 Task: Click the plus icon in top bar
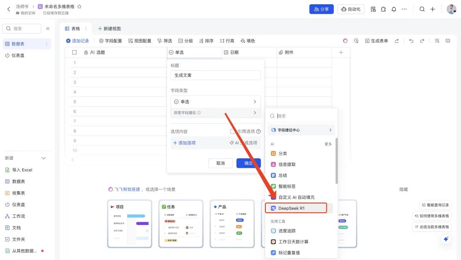click(x=432, y=9)
